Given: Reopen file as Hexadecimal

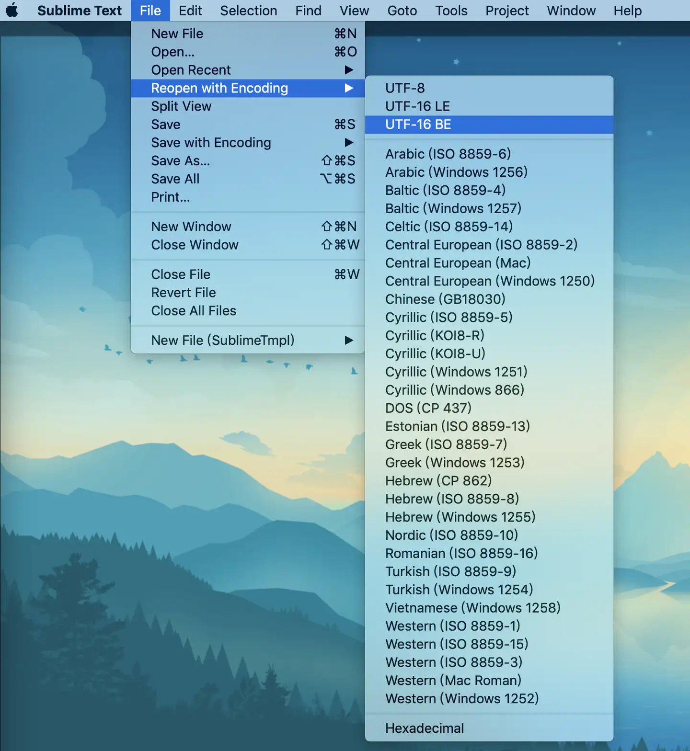Looking at the screenshot, I should coord(489,728).
